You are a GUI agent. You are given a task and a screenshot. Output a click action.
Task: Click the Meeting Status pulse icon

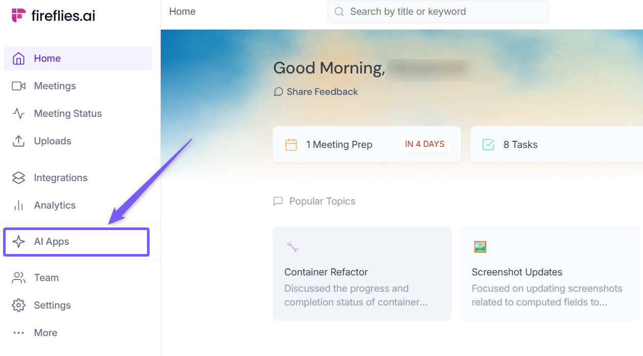[x=18, y=114]
